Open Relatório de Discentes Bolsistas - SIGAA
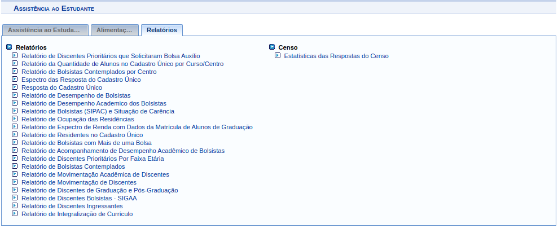Screen dimensions: 558x228 pyautogui.click(x=79, y=198)
